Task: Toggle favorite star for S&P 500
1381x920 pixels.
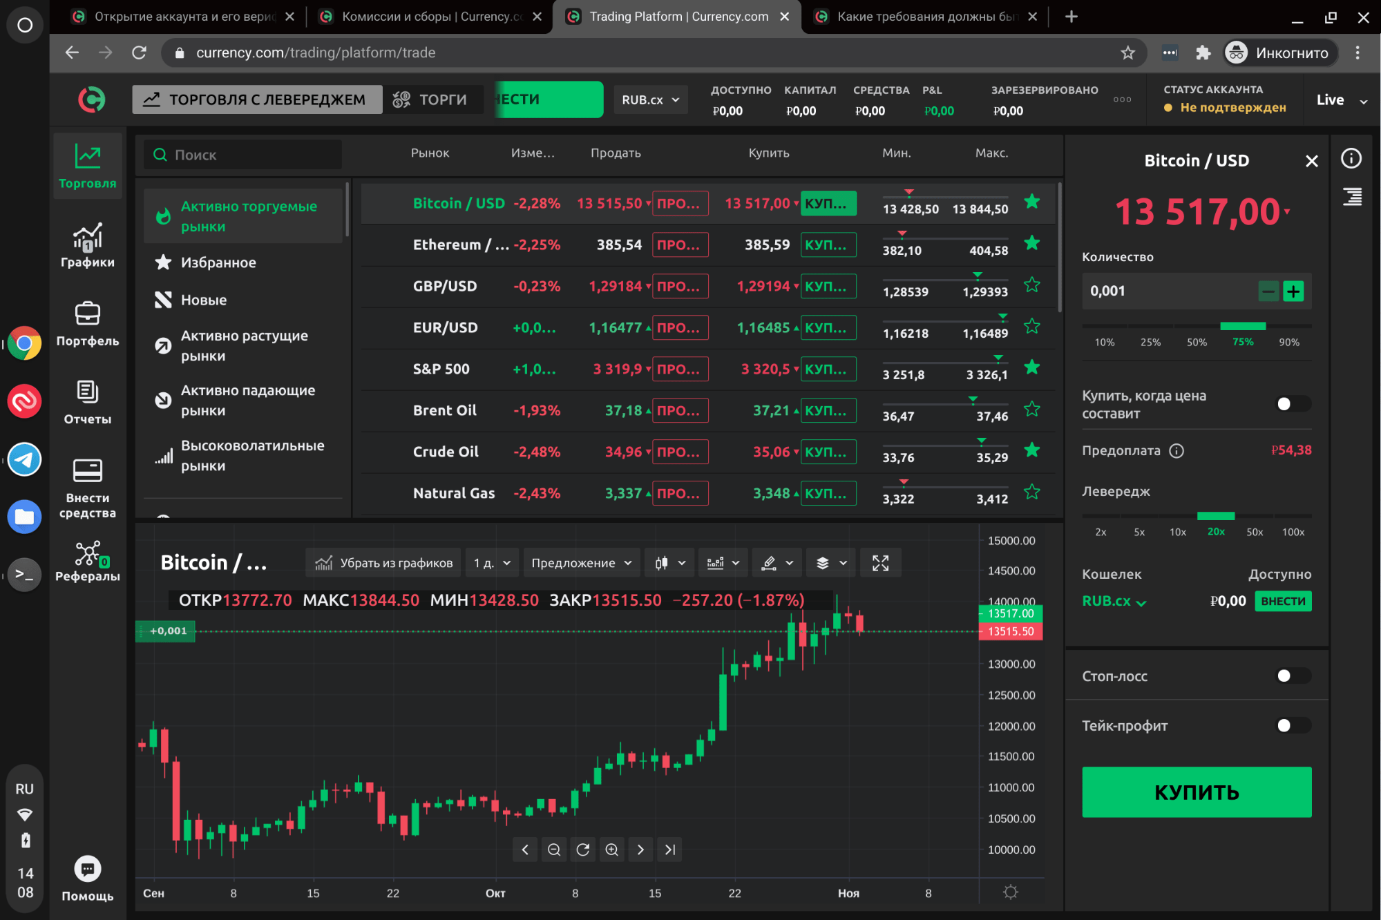Action: (x=1032, y=367)
